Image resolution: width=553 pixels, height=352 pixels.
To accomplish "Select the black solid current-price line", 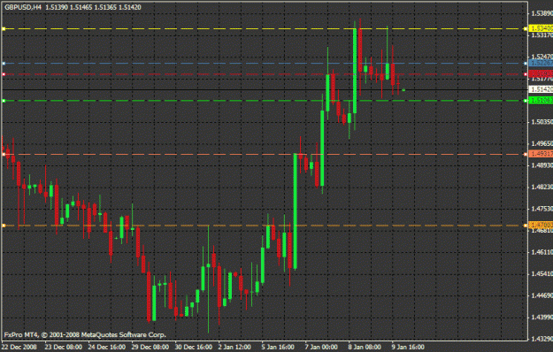I will [x=265, y=90].
